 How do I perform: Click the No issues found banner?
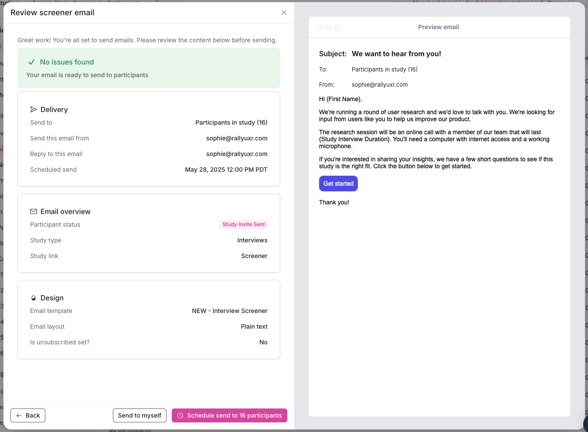click(149, 68)
